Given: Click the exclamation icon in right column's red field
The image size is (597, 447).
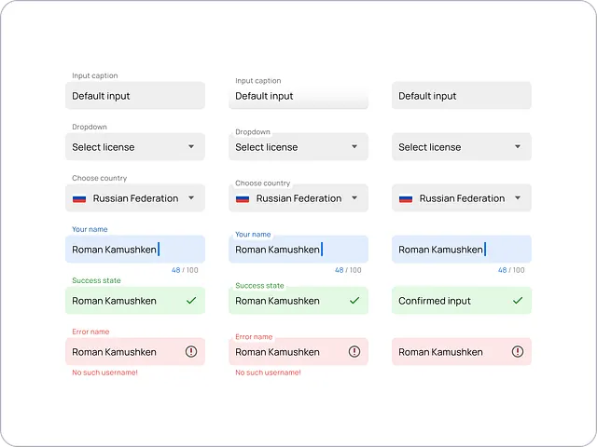Looking at the screenshot, I should click(x=518, y=352).
